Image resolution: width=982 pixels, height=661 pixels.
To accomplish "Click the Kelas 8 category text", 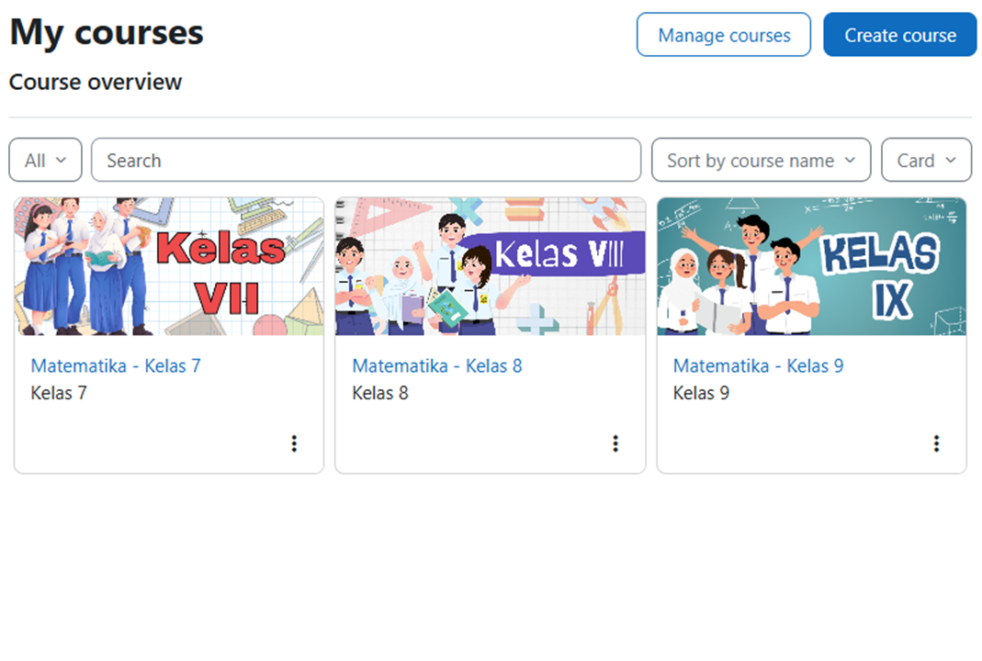I will pos(380,393).
